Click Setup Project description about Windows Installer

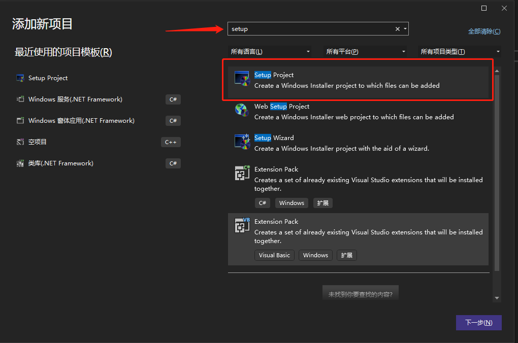(347, 86)
